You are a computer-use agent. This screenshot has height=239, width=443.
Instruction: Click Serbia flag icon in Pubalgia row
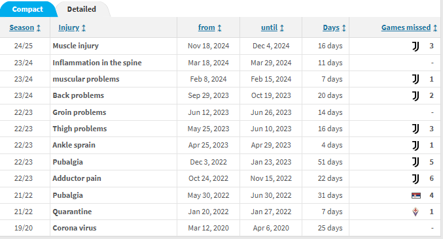coord(416,195)
